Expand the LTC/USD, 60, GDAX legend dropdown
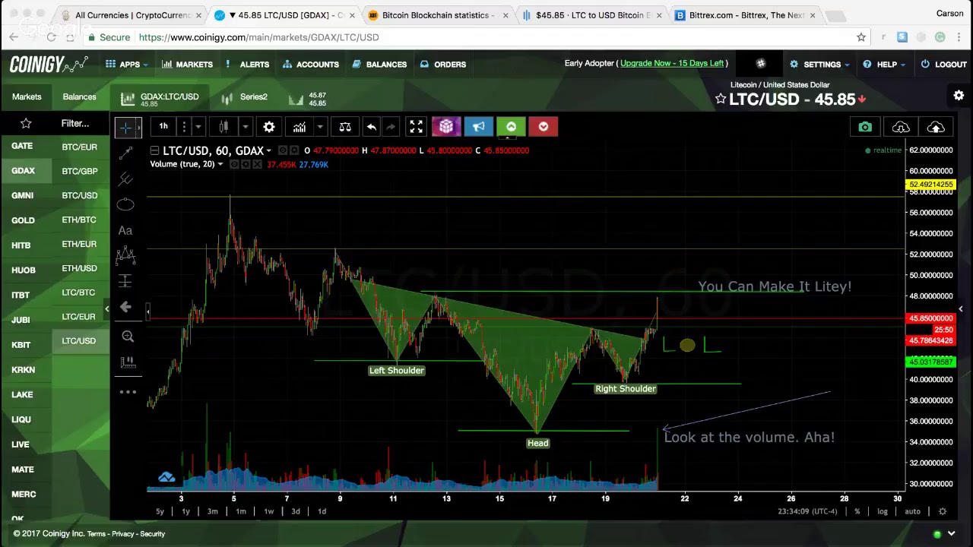The height and width of the screenshot is (547, 973). coord(268,151)
